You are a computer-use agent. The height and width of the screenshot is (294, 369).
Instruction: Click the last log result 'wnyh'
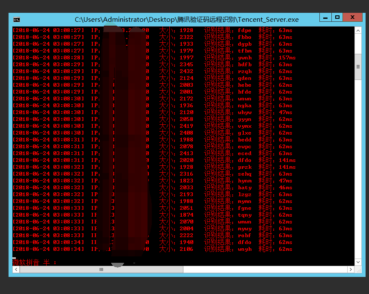[245, 249]
